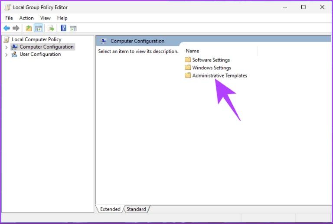Click the Administrative Templates folder icon
This screenshot has width=333, height=224.
tap(188, 75)
